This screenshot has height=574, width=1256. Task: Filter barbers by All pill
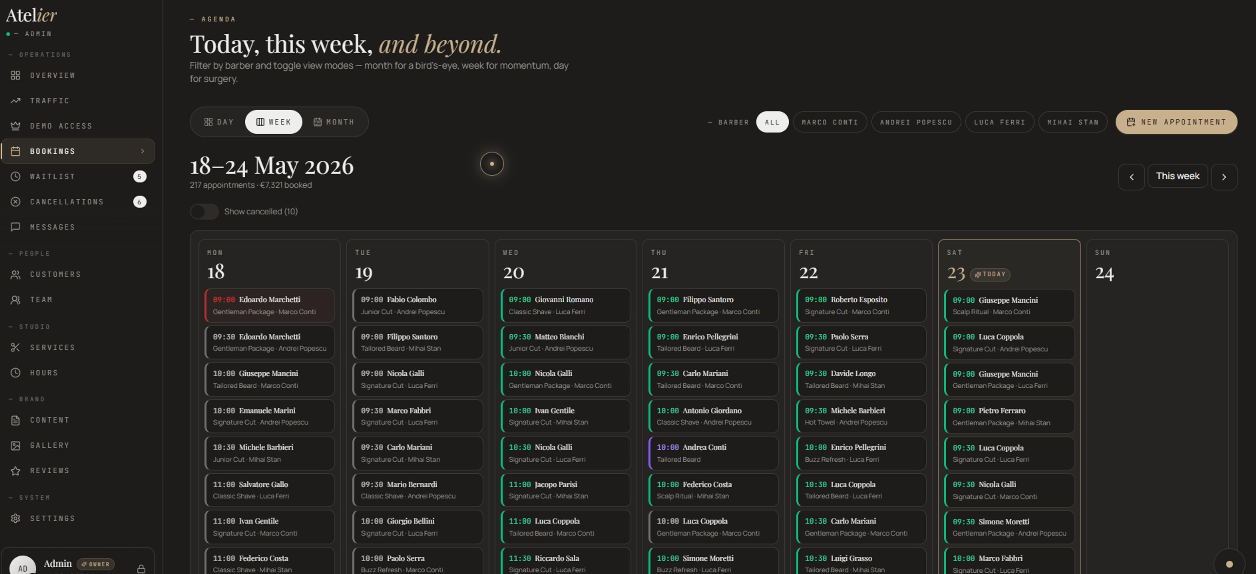772,122
